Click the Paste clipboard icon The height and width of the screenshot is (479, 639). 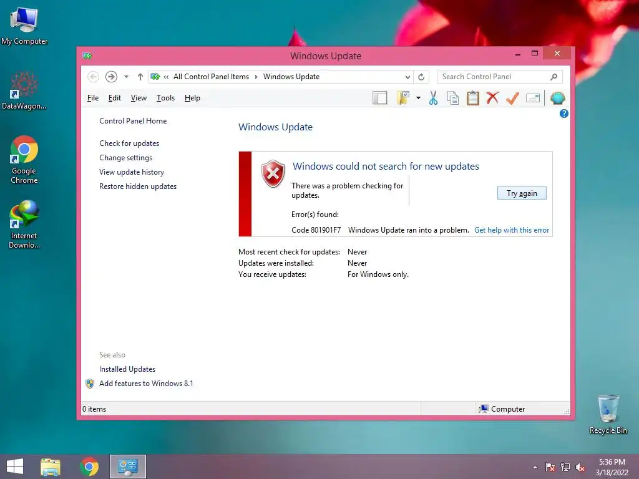pyautogui.click(x=473, y=98)
